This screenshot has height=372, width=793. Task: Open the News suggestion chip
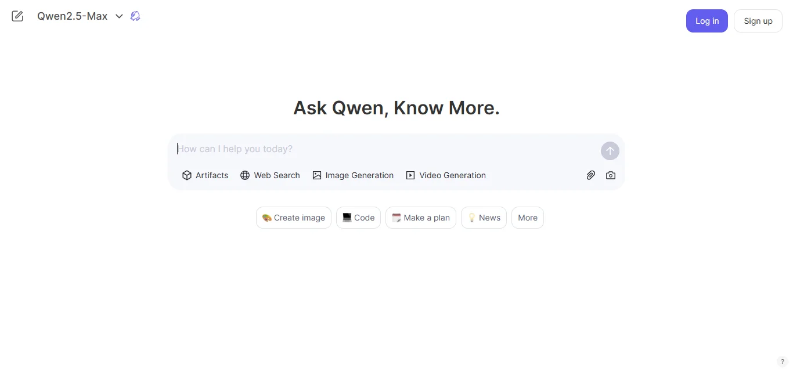[x=484, y=218]
